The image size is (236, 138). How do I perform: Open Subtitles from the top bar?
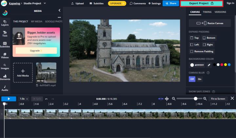tap(96, 3)
